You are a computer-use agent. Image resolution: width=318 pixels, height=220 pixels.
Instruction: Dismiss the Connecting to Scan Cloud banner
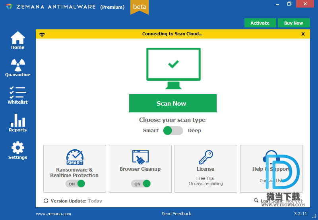click(303, 34)
